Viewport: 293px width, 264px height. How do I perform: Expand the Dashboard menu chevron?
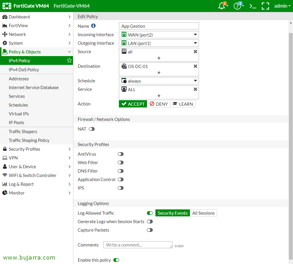(70, 17)
